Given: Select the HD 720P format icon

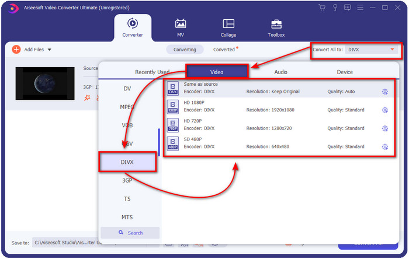Looking at the screenshot, I should 173,125.
